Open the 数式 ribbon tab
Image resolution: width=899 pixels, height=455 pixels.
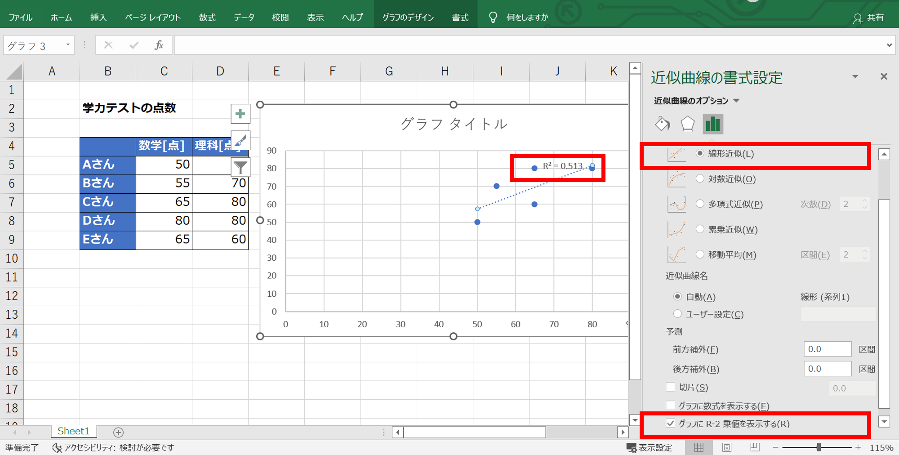pos(207,18)
